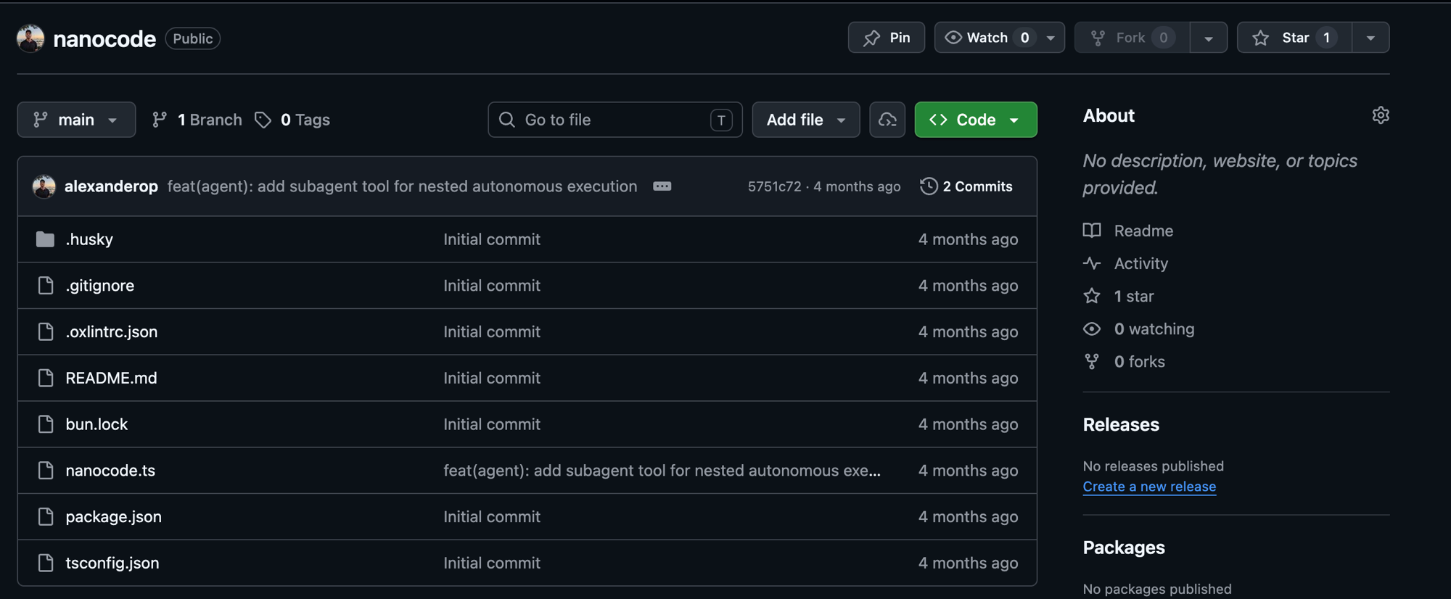
Task: Open the .oxlintrc.json file
Action: pyautogui.click(x=112, y=332)
